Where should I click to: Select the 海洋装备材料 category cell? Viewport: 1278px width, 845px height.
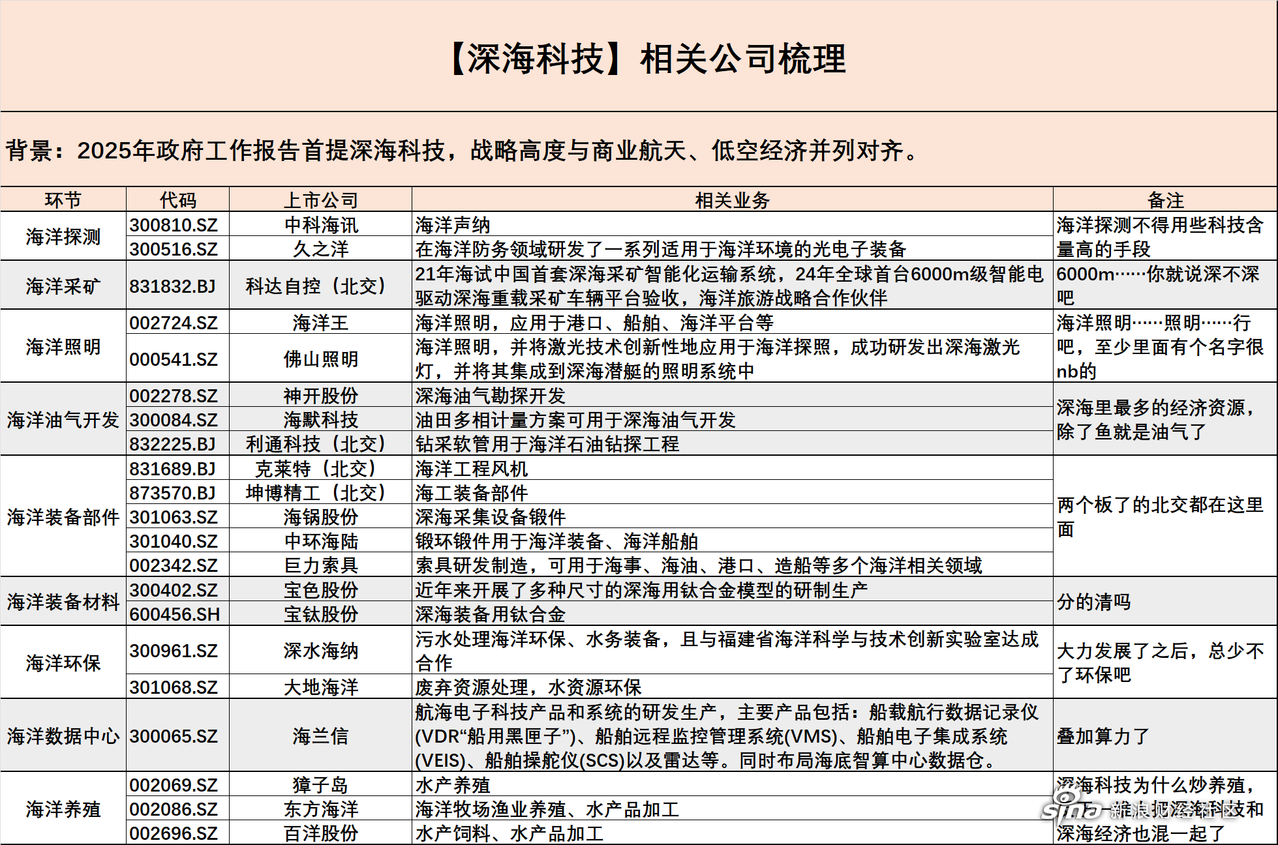63,601
